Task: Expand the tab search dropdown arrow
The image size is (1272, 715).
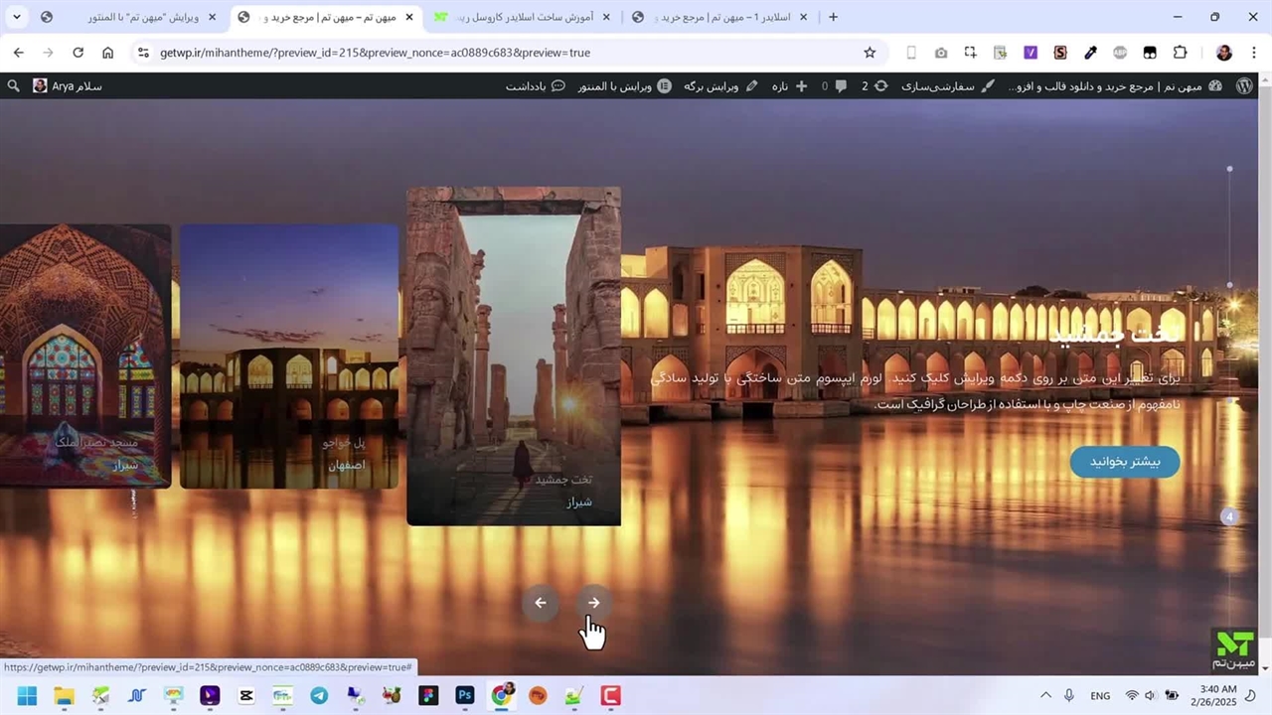Action: 16,17
